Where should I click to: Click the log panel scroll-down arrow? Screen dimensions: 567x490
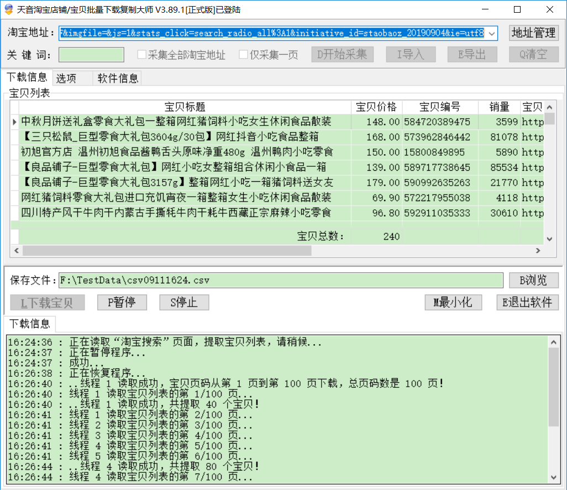(x=554, y=477)
